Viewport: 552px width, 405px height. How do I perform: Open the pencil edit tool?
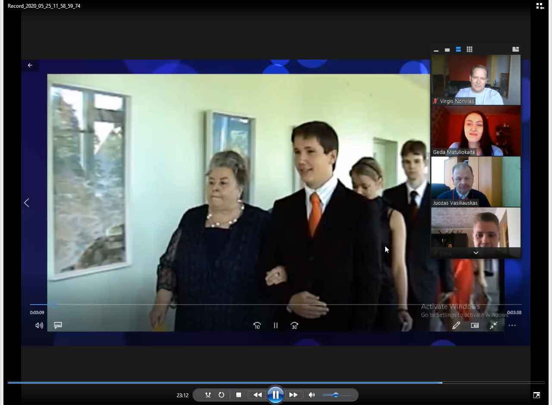tap(456, 326)
